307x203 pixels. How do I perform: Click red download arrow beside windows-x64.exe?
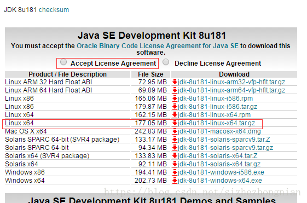click(x=175, y=180)
